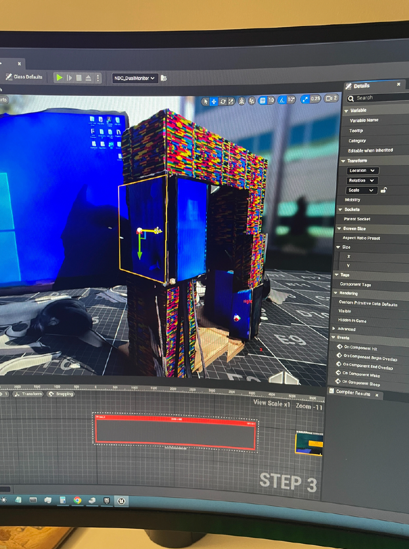
Task: Toggle surface snapping icon in viewport toolbar
Action: 252,101
